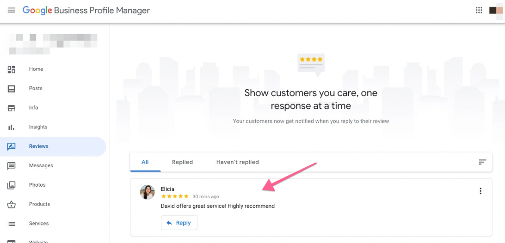The height and width of the screenshot is (243, 505).
Task: View the Insights bar chart icon
Action: [x=11, y=127]
